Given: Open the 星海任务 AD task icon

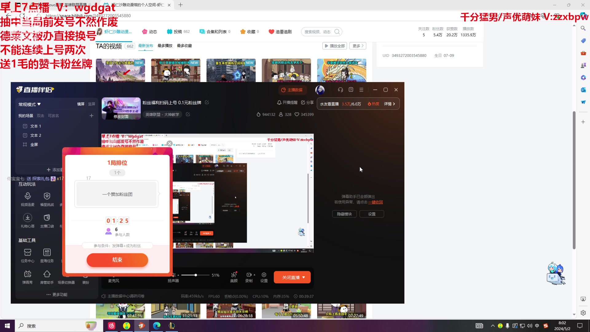Looking at the screenshot, I should (x=47, y=255).
